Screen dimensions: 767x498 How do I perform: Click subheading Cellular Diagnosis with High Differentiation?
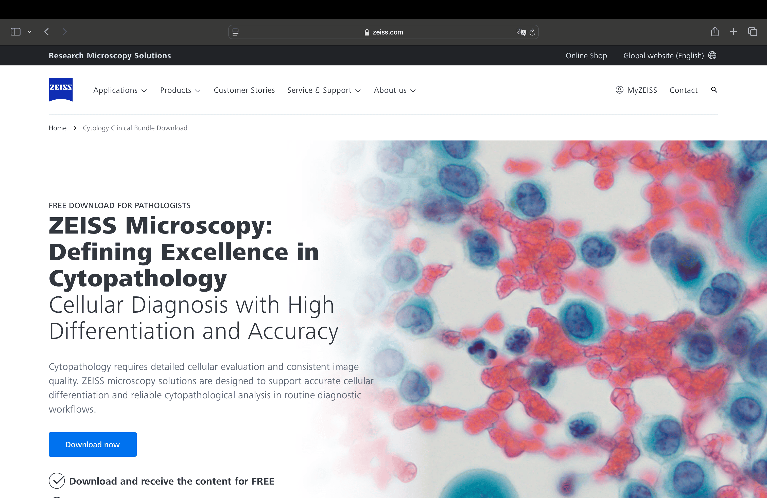[x=194, y=318]
